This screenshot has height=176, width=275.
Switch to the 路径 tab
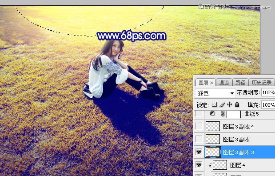click(240, 83)
